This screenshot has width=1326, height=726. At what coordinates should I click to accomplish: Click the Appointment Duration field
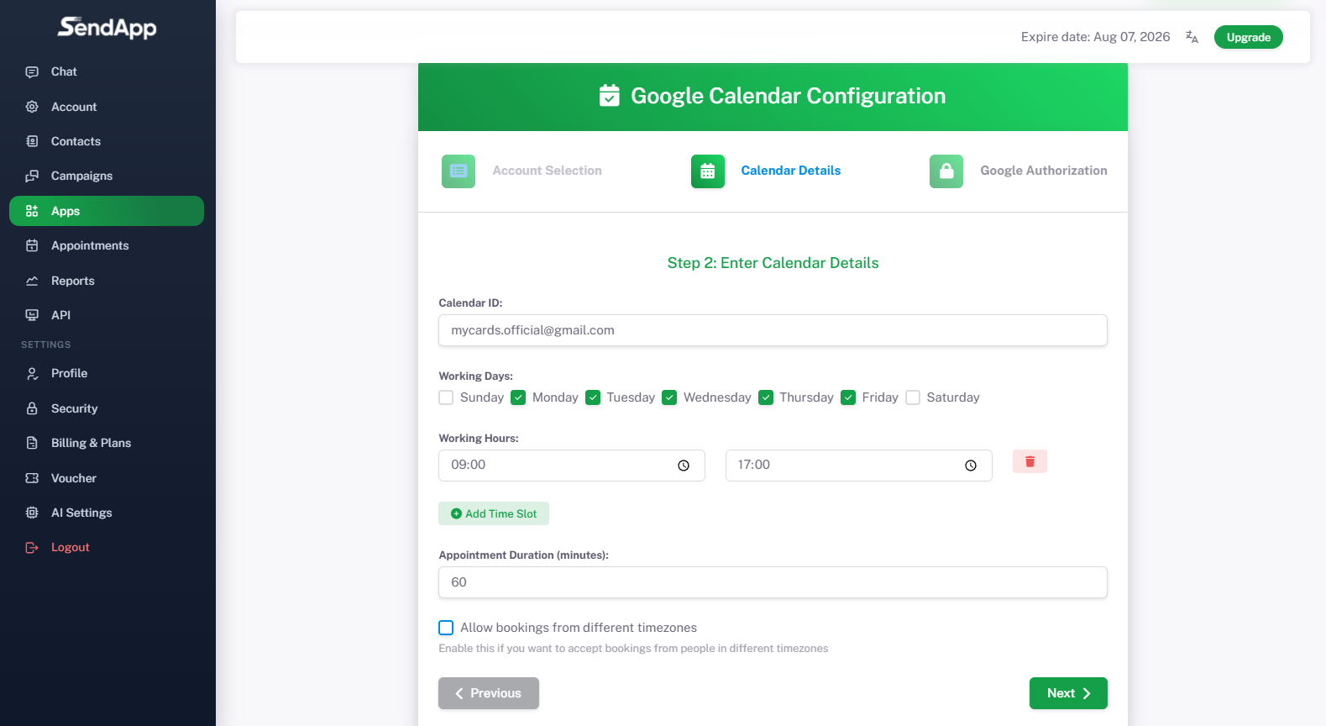click(x=773, y=582)
